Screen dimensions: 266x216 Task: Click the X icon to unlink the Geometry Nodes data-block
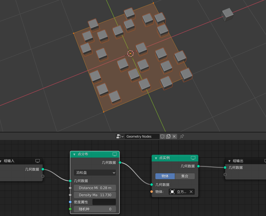pos(174,136)
